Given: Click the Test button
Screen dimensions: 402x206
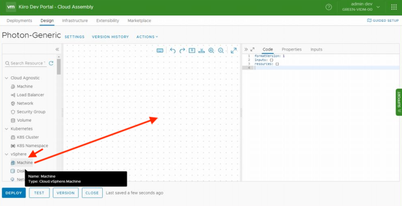Looking at the screenshot, I should [39, 193].
